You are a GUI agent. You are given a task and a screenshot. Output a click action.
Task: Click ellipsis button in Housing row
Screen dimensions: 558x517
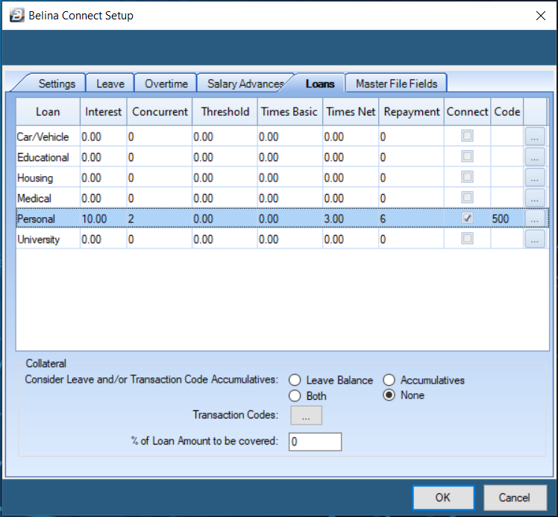[535, 178]
